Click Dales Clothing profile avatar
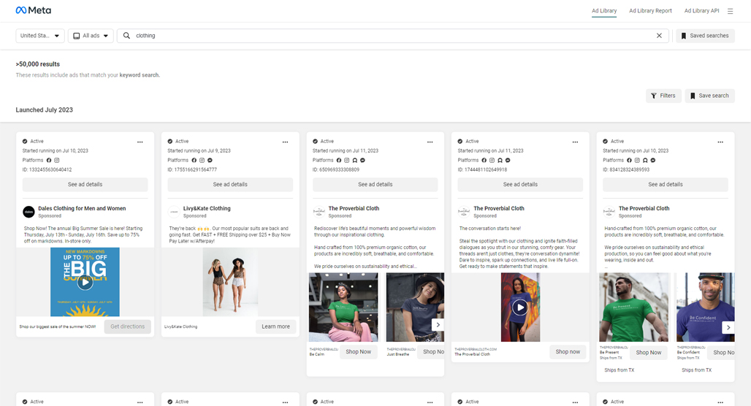The width and height of the screenshot is (751, 406). point(28,212)
